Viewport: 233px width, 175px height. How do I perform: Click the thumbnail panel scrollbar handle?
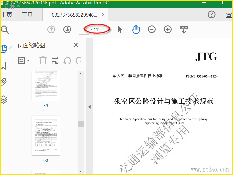point(81,124)
